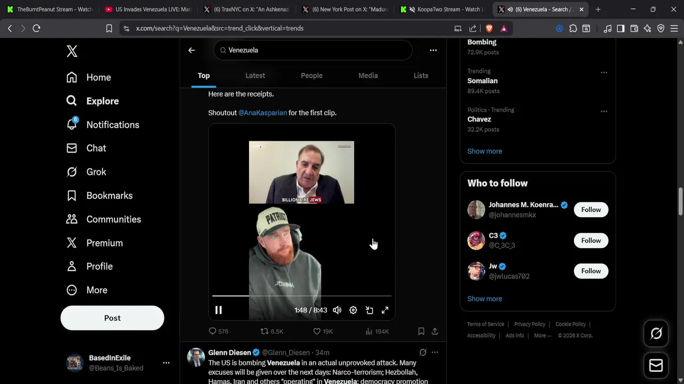Click the page vertical scrollbar

tap(680, 201)
